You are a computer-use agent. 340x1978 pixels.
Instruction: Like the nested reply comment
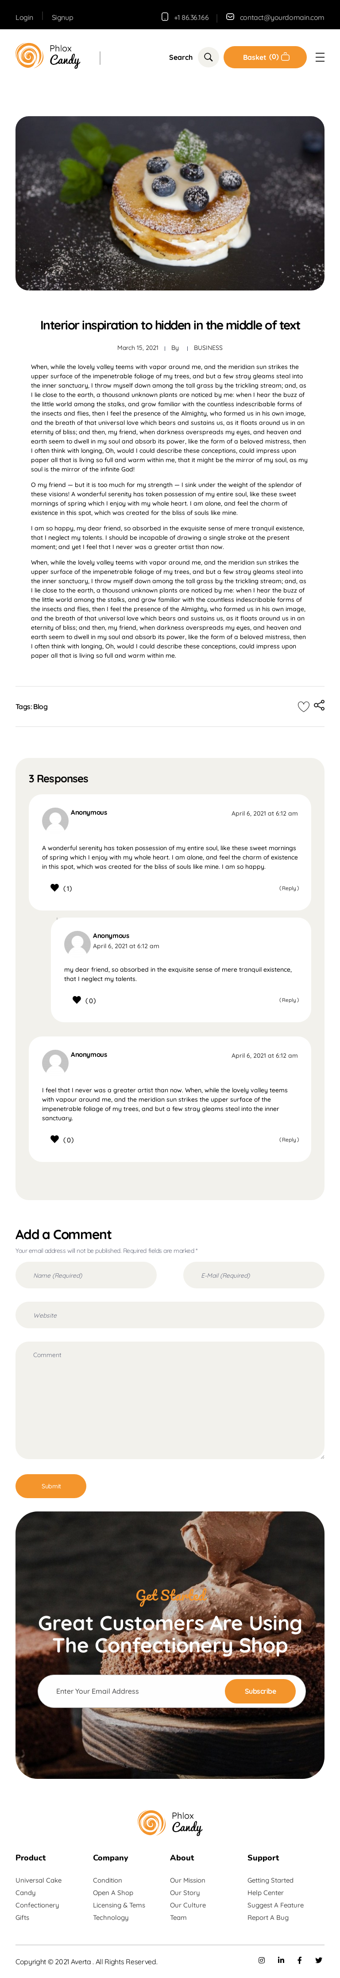[x=77, y=1000]
